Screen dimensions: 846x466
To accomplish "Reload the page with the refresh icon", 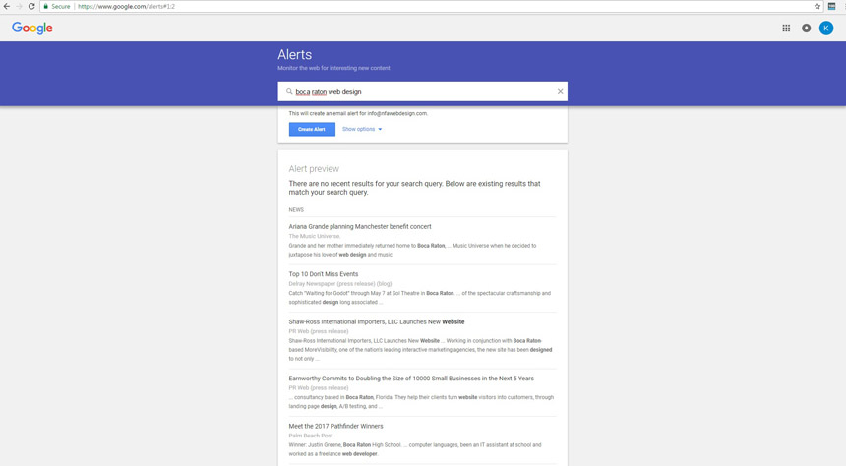I will click(x=31, y=7).
